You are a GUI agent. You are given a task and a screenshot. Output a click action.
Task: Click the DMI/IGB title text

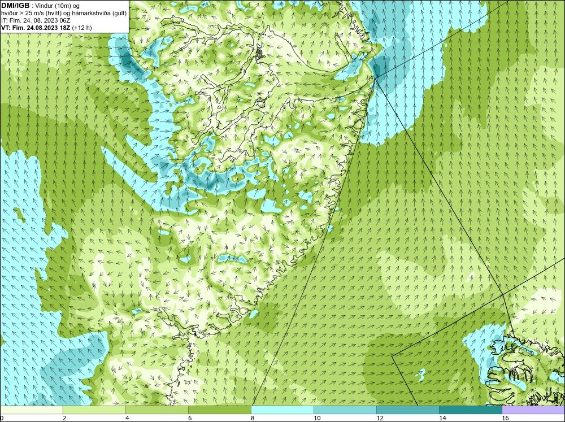[x=15, y=6]
